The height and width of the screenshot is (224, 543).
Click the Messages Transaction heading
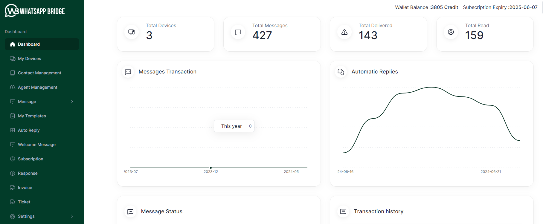[x=167, y=72]
